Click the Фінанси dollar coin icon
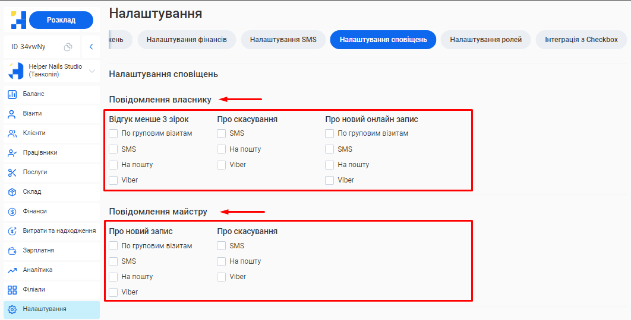 12,212
